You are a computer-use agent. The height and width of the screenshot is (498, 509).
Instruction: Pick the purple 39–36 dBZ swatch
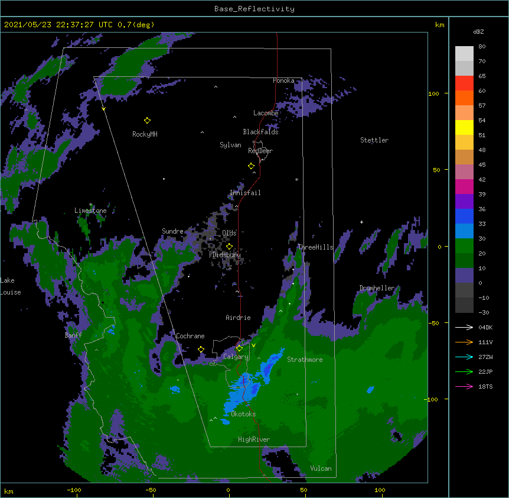coord(464,202)
